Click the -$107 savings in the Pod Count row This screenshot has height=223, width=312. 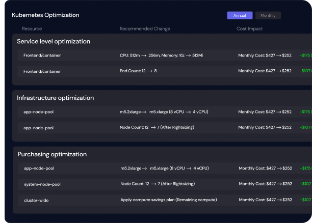coord(306,71)
